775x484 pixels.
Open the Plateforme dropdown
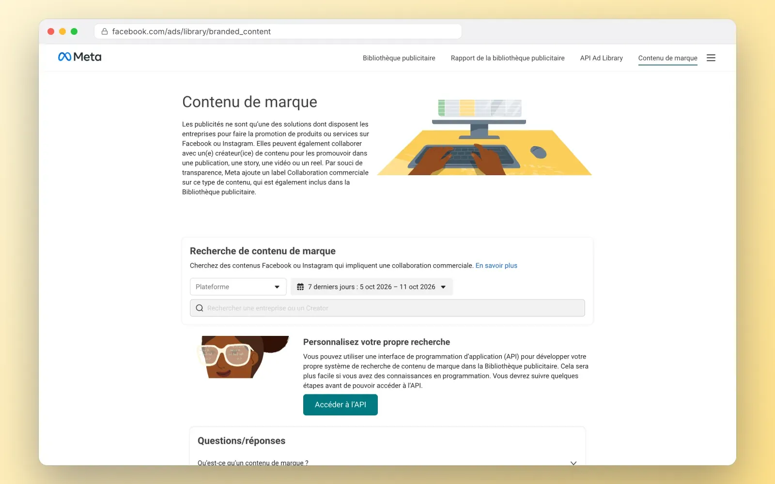(x=238, y=287)
